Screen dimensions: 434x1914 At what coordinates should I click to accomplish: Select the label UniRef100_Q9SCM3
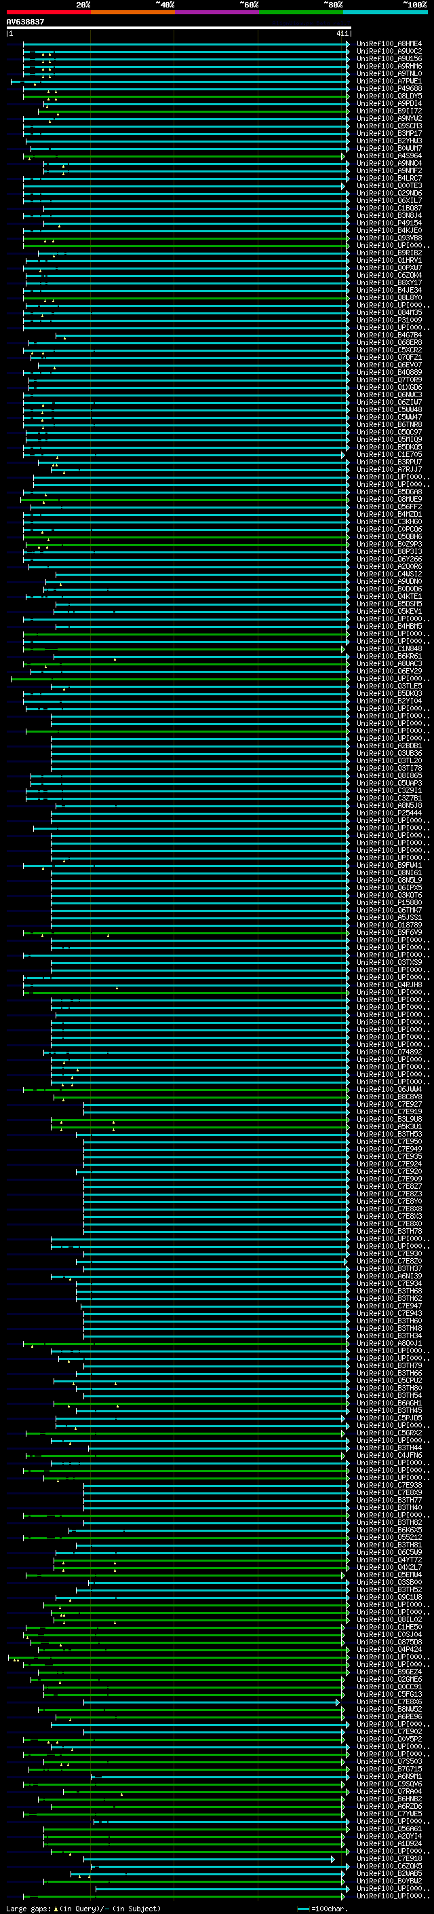click(x=389, y=126)
